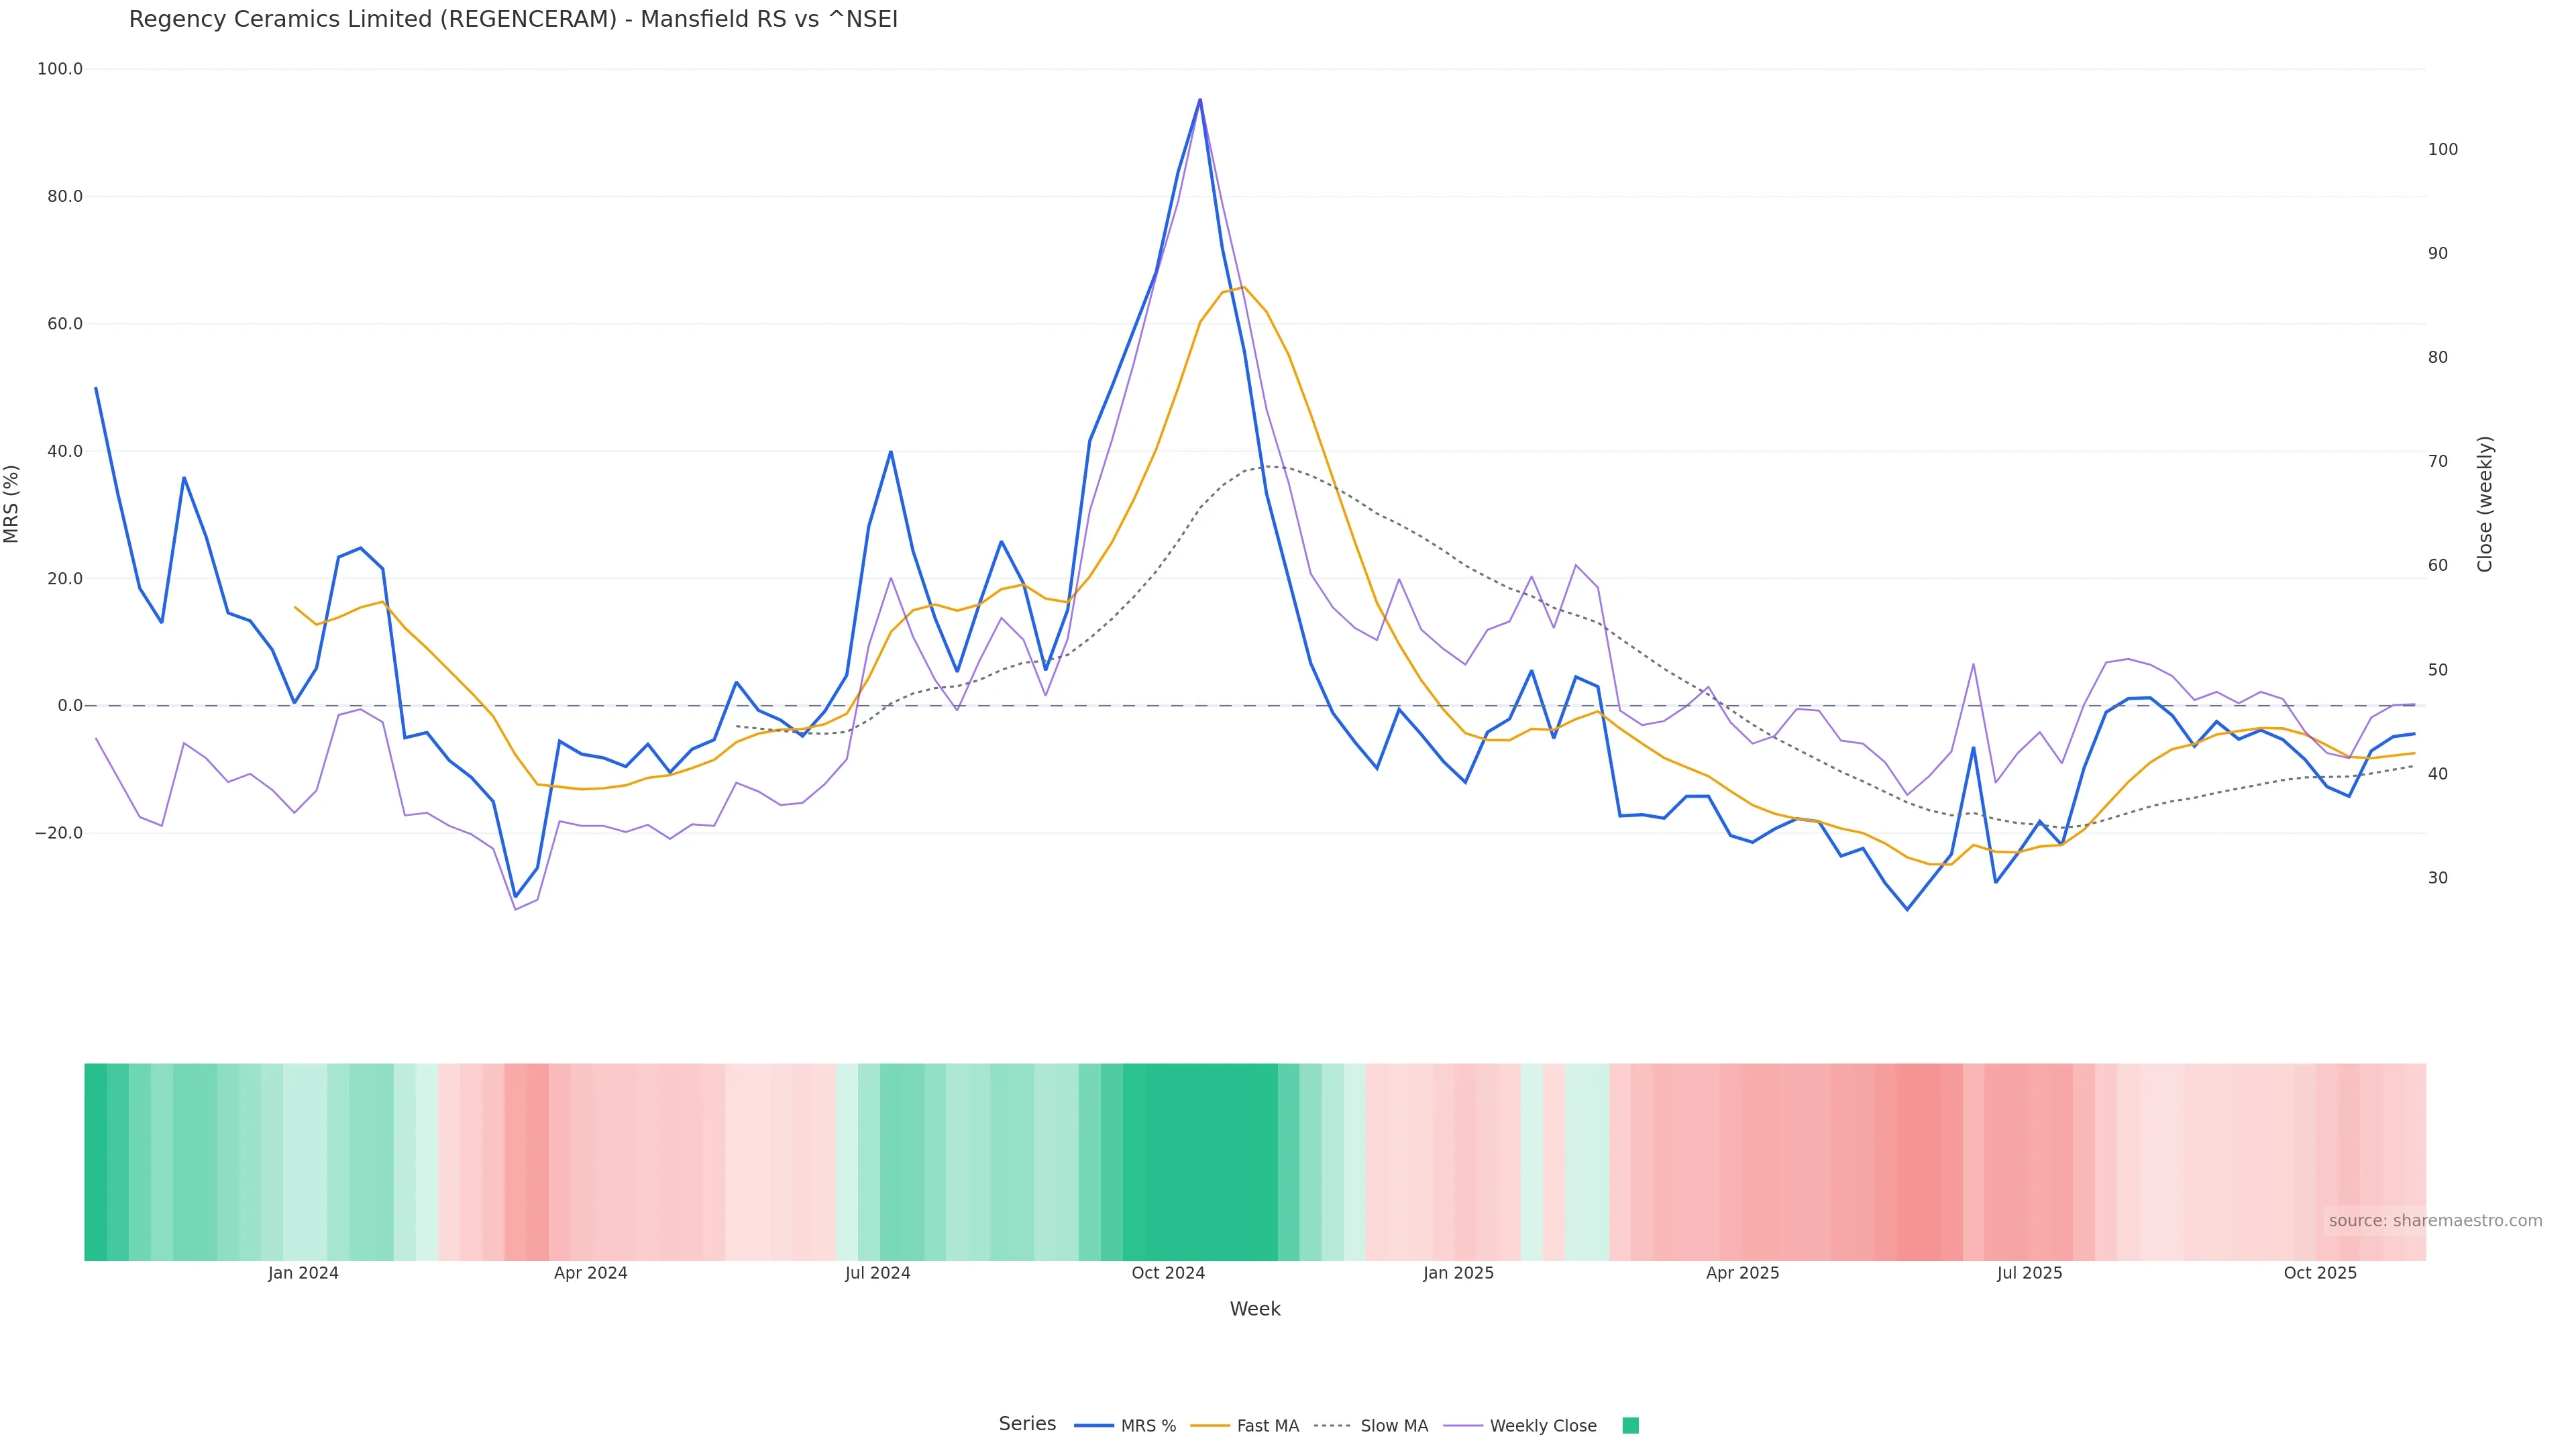2576x1449 pixels.
Task: Click the Oct 2024 x-axis tick label
Action: point(1168,1273)
